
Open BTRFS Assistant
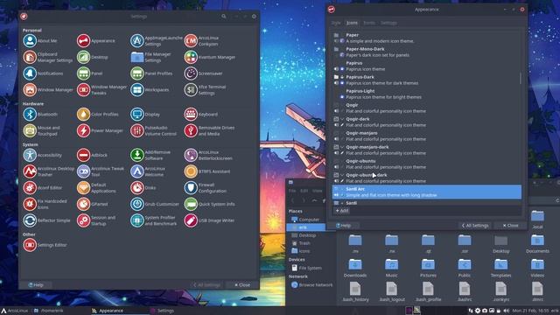click(x=207, y=171)
